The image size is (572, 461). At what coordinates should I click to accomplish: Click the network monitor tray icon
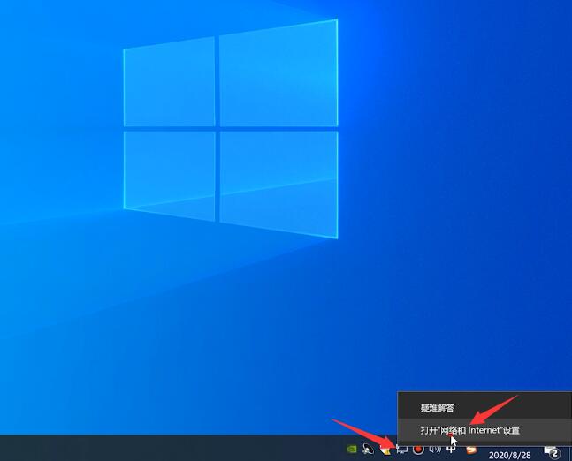point(401,449)
